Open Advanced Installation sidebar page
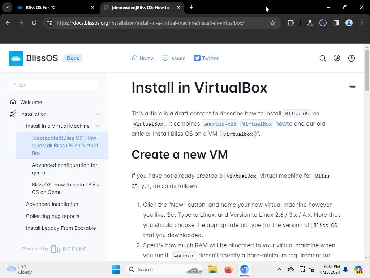Image resolution: width=370 pixels, height=278 pixels. coord(52,204)
